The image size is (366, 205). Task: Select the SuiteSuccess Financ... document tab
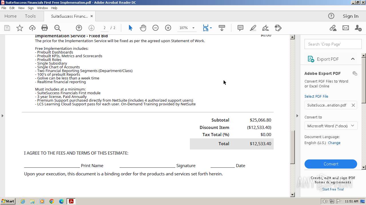69,16
